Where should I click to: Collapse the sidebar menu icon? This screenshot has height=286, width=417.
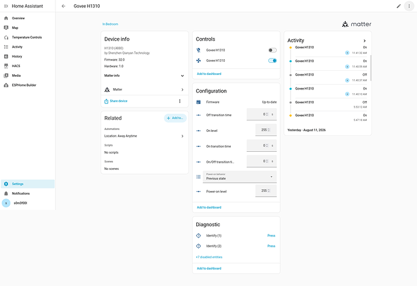point(6,6)
